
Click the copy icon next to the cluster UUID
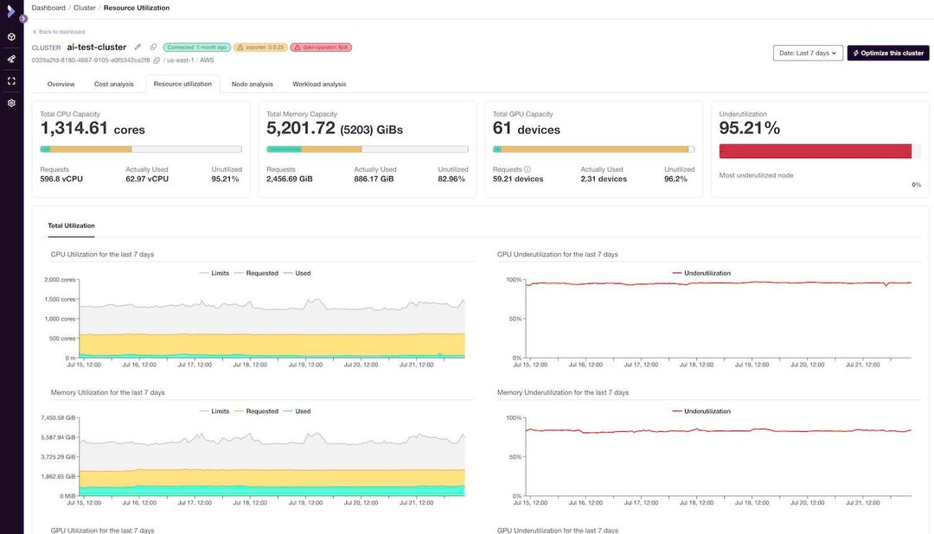(156, 60)
